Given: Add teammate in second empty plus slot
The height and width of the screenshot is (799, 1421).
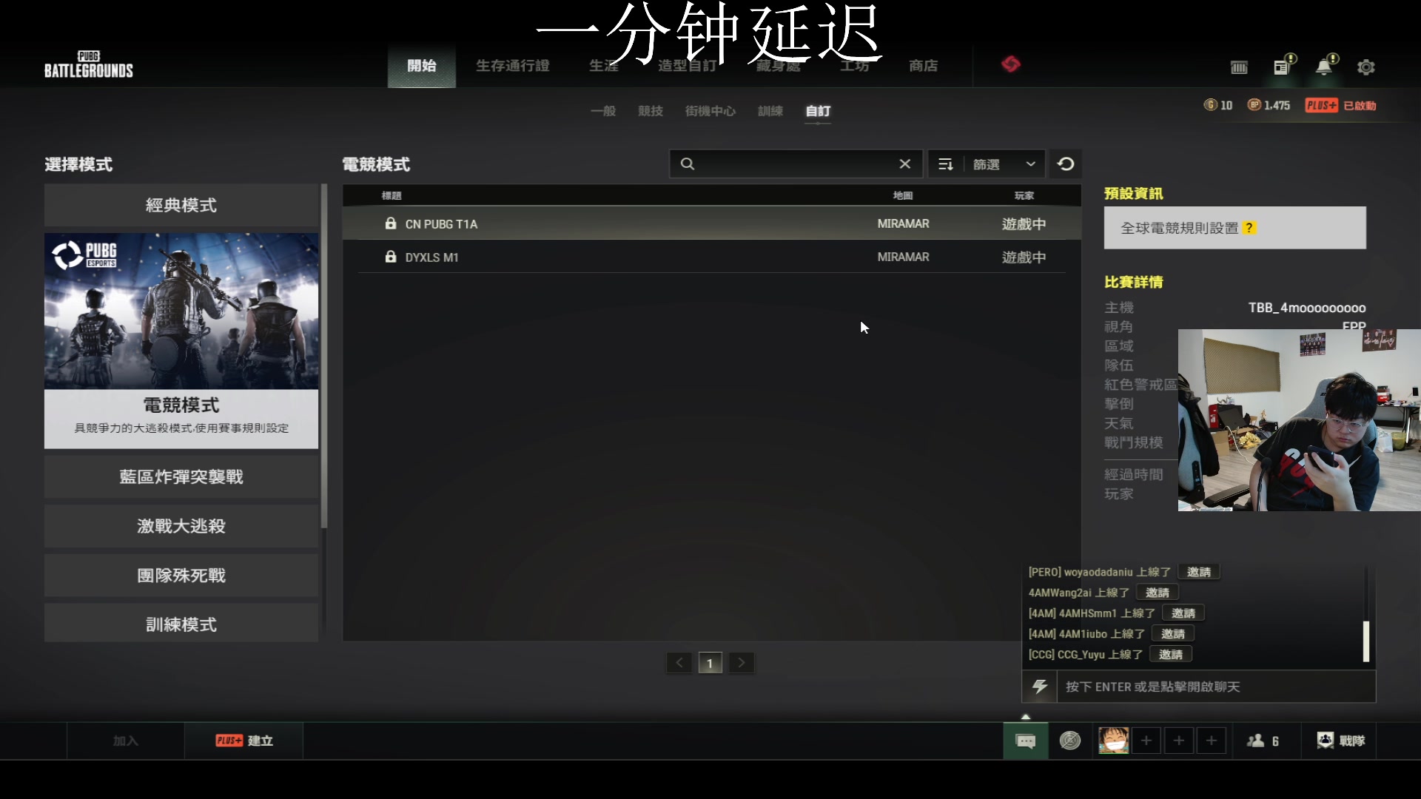Looking at the screenshot, I should point(1179,741).
